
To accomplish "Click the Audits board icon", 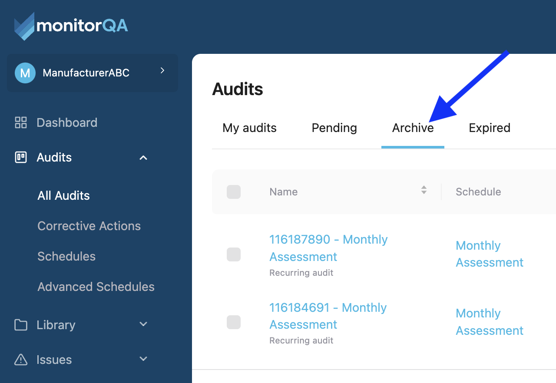I will tap(21, 157).
